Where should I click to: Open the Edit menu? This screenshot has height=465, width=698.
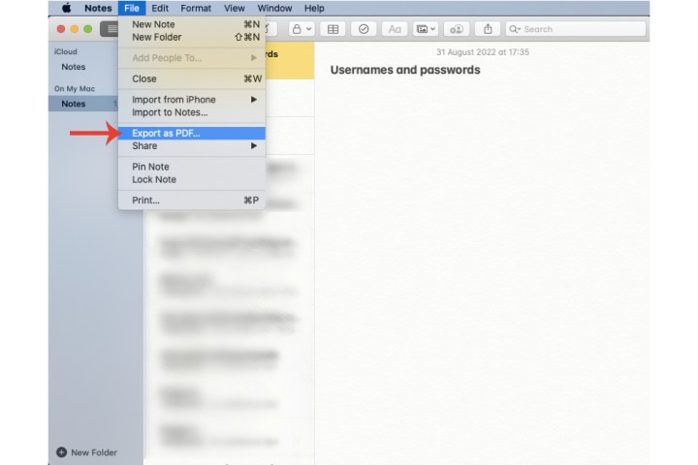tap(160, 8)
